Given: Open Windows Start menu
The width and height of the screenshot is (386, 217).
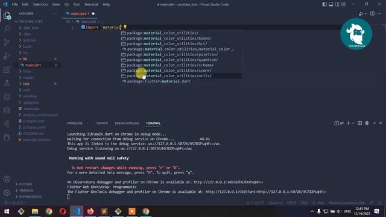Looking at the screenshot, I should coord(7,212).
